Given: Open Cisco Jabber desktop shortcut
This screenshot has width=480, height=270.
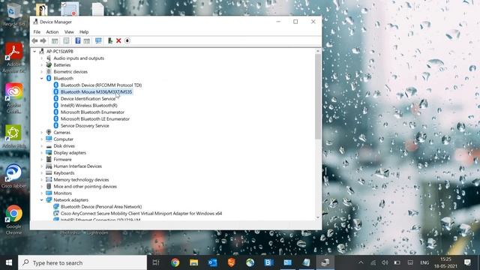Looking at the screenshot, I should click(13, 175).
